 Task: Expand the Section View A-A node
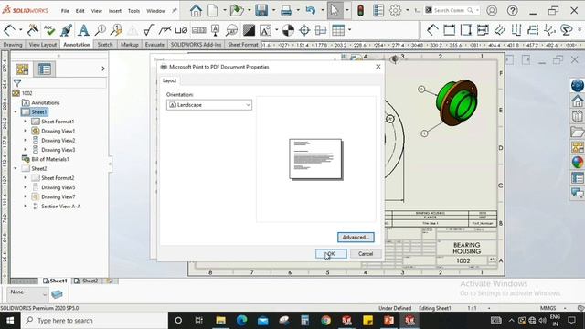[x=25, y=207]
